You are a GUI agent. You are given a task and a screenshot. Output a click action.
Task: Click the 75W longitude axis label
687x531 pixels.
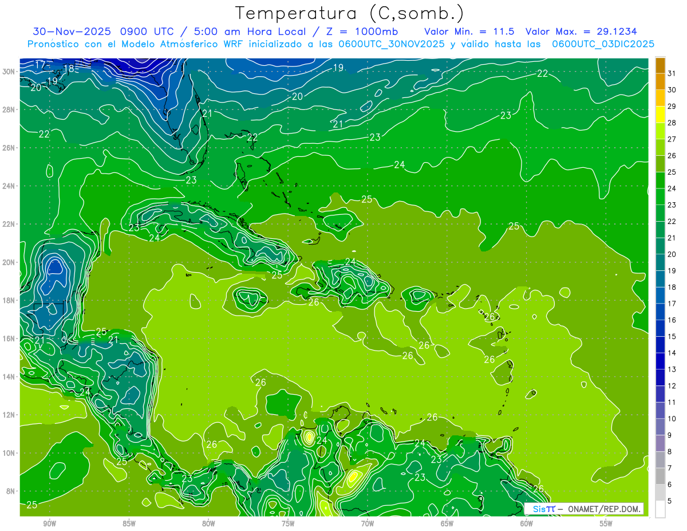coord(288,524)
